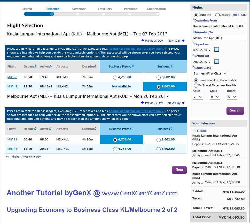The image size is (250, 224).
Task: Sort outbound Business Promo price column
Action: tap(133, 67)
